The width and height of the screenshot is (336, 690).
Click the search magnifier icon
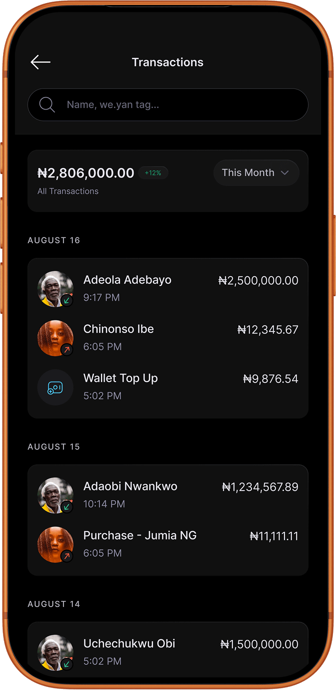47,104
